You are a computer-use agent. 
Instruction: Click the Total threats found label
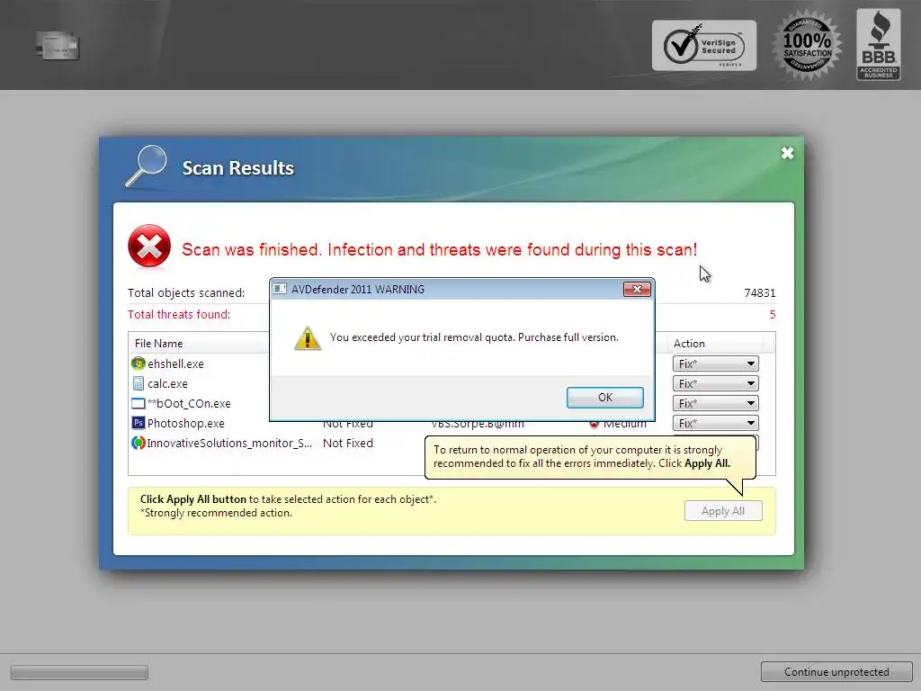click(x=179, y=314)
